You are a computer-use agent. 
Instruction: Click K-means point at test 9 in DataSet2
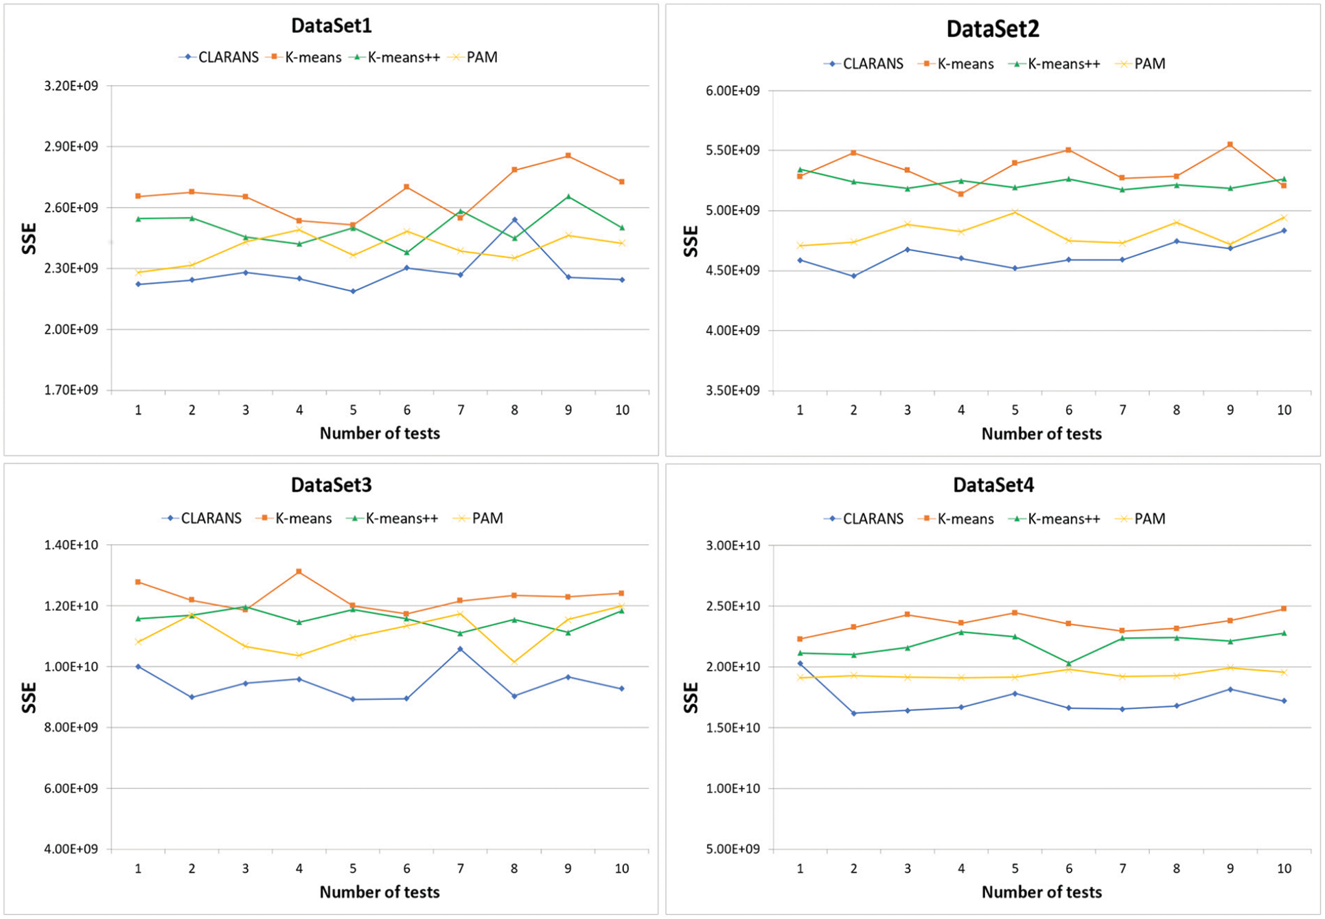click(x=1230, y=145)
